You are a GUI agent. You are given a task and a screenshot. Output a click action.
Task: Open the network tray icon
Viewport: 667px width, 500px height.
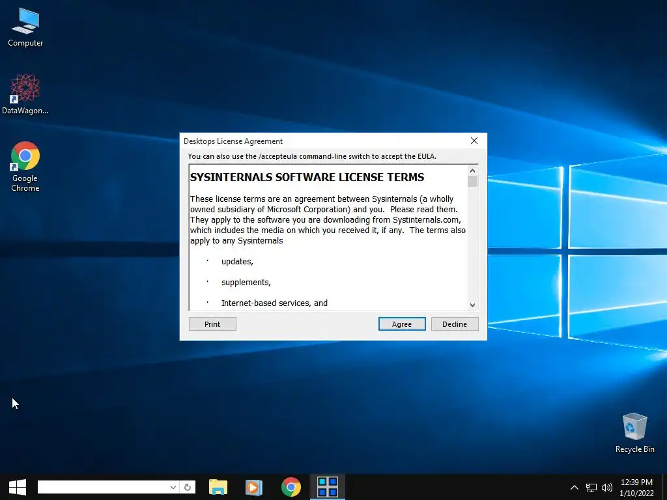(591, 487)
